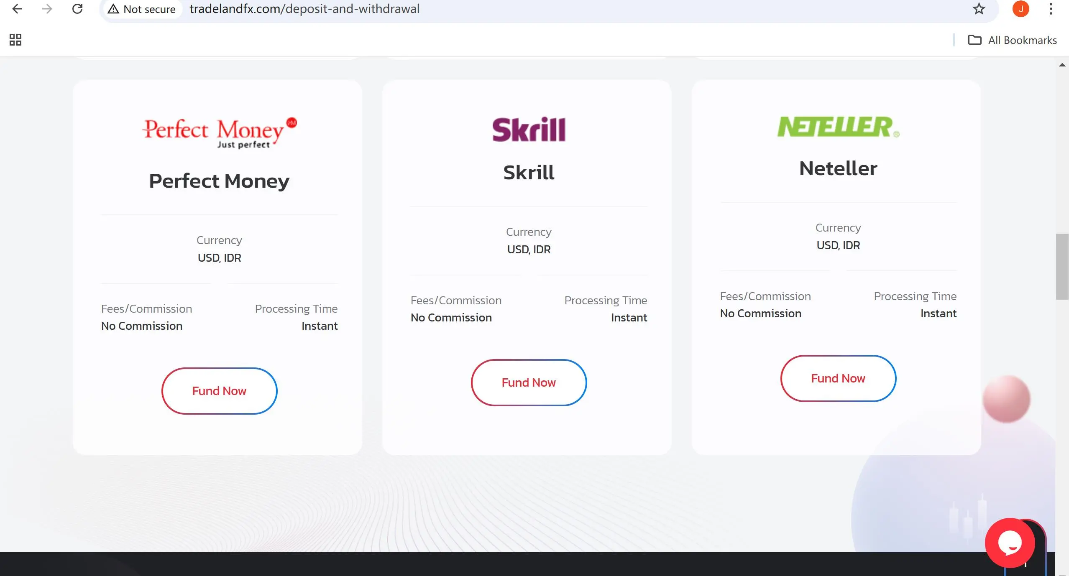Select Currency label in Perfect Money card

pos(219,240)
